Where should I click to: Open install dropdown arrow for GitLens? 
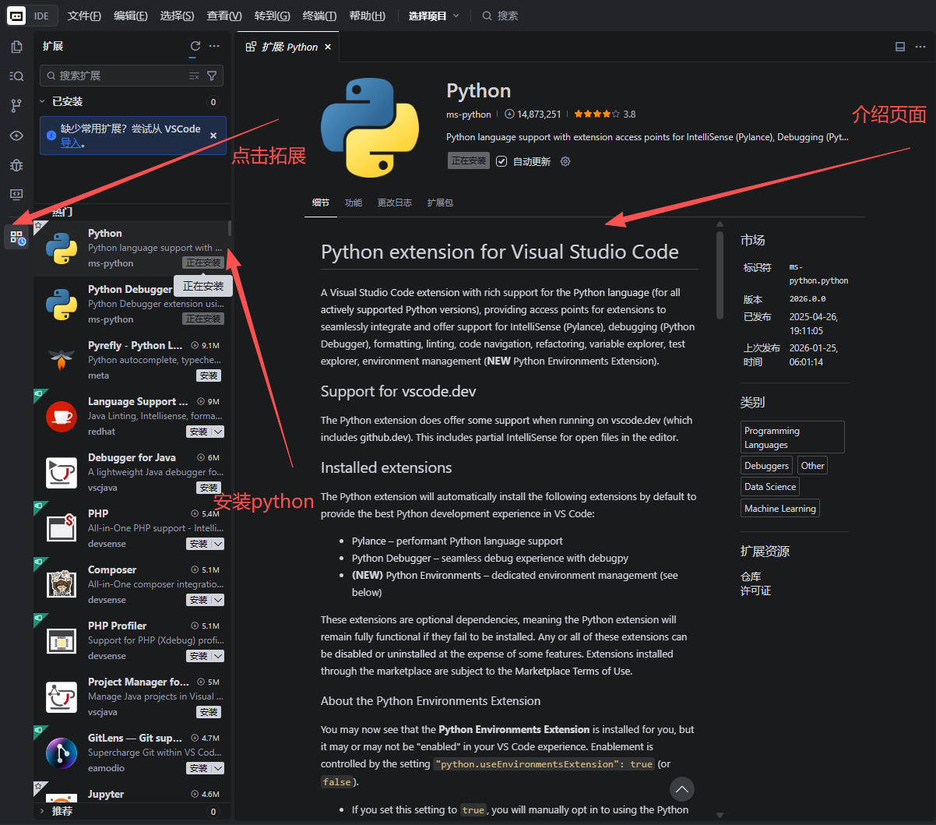point(218,768)
